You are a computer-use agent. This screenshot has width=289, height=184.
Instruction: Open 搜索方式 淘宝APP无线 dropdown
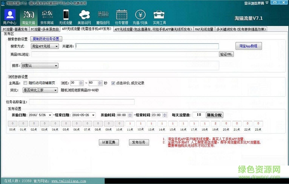(x=45, y=46)
